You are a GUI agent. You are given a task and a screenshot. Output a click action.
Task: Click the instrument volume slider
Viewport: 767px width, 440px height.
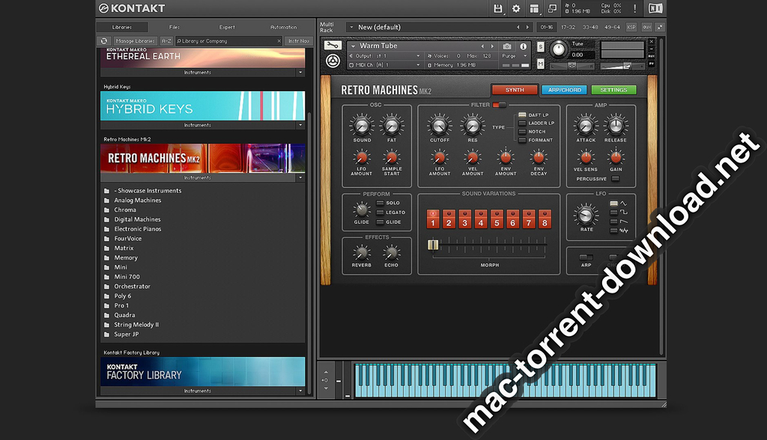[x=622, y=66]
